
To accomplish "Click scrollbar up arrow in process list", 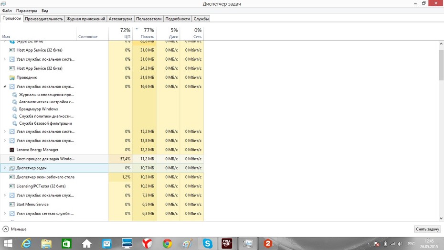I will tap(441, 43).
